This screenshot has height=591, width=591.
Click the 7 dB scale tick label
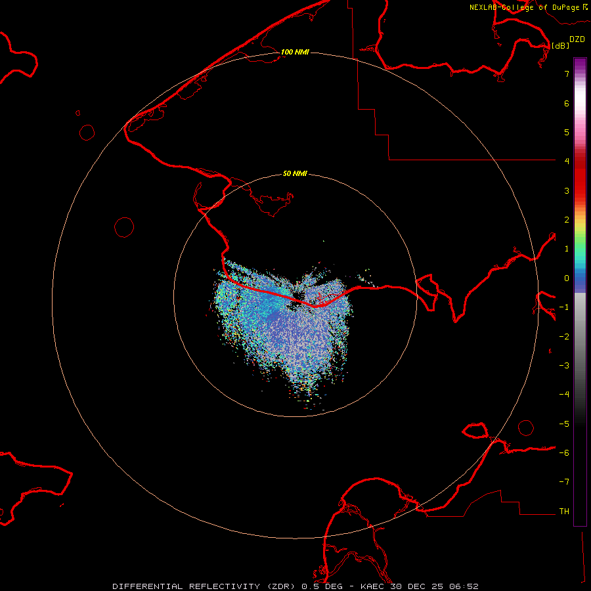(567, 74)
